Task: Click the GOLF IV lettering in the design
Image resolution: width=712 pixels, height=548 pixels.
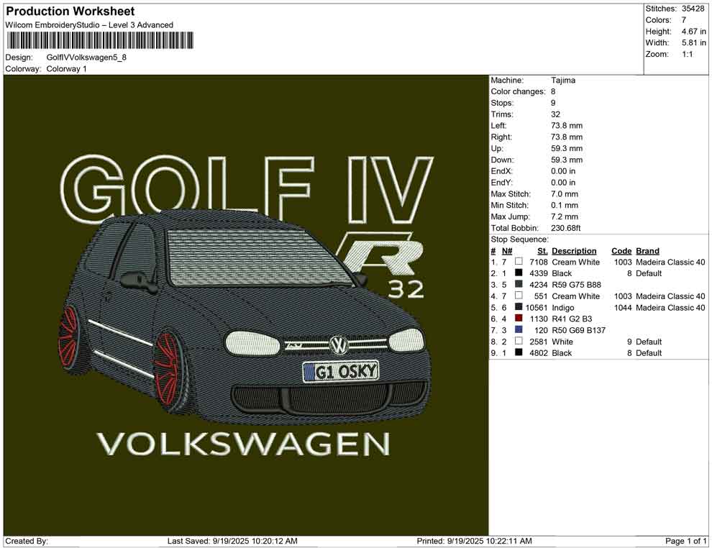Action: tap(247, 188)
